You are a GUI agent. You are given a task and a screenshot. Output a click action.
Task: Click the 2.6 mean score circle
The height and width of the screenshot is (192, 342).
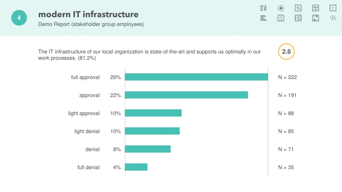(x=286, y=52)
